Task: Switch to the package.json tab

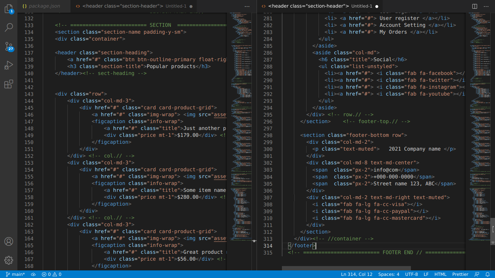Action: point(41,6)
